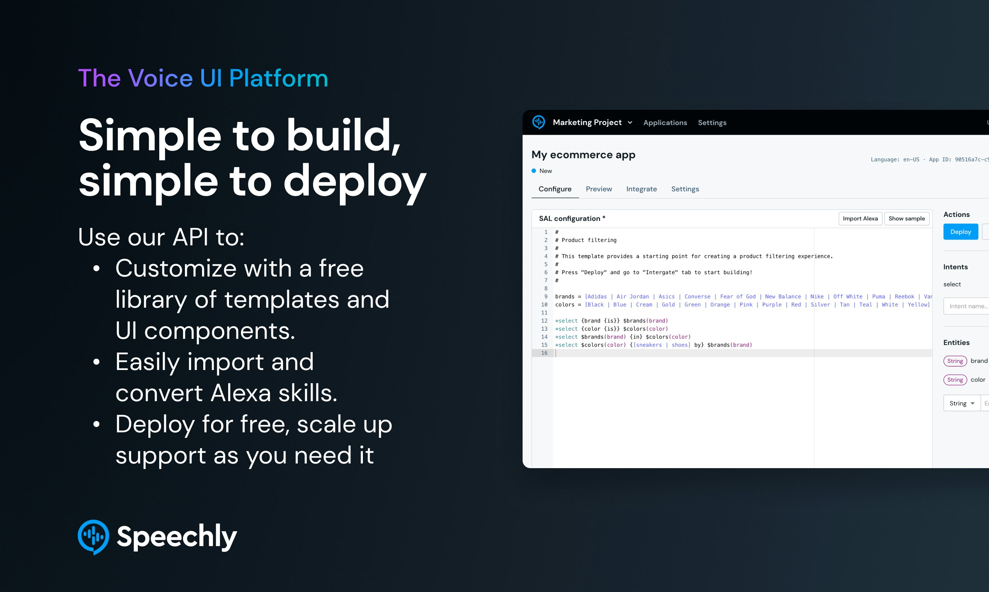Click the Import Alexa button
Viewport: 989px width, 592px height.
(860, 218)
